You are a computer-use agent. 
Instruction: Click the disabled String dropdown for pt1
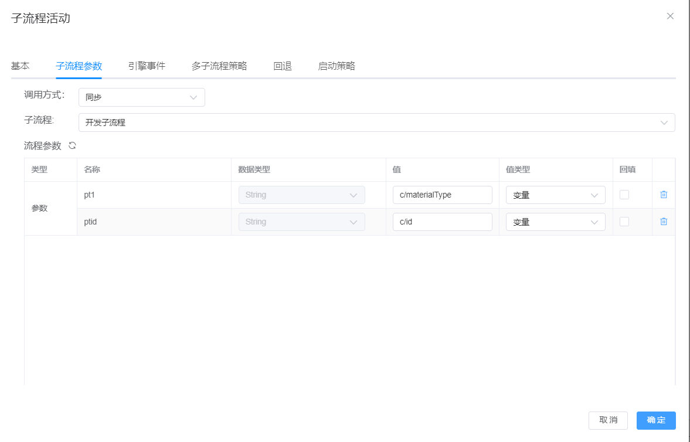point(301,195)
